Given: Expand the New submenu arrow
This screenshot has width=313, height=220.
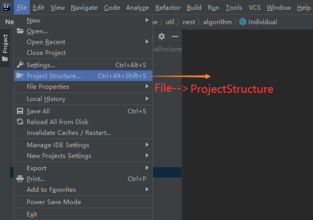Looking at the screenshot, I should click(147, 21).
